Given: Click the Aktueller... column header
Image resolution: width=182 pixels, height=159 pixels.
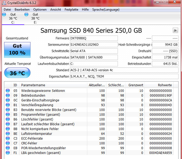Looking at the screenshot, I should click(x=97, y=85).
